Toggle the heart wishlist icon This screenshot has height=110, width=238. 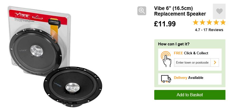pos(219,11)
